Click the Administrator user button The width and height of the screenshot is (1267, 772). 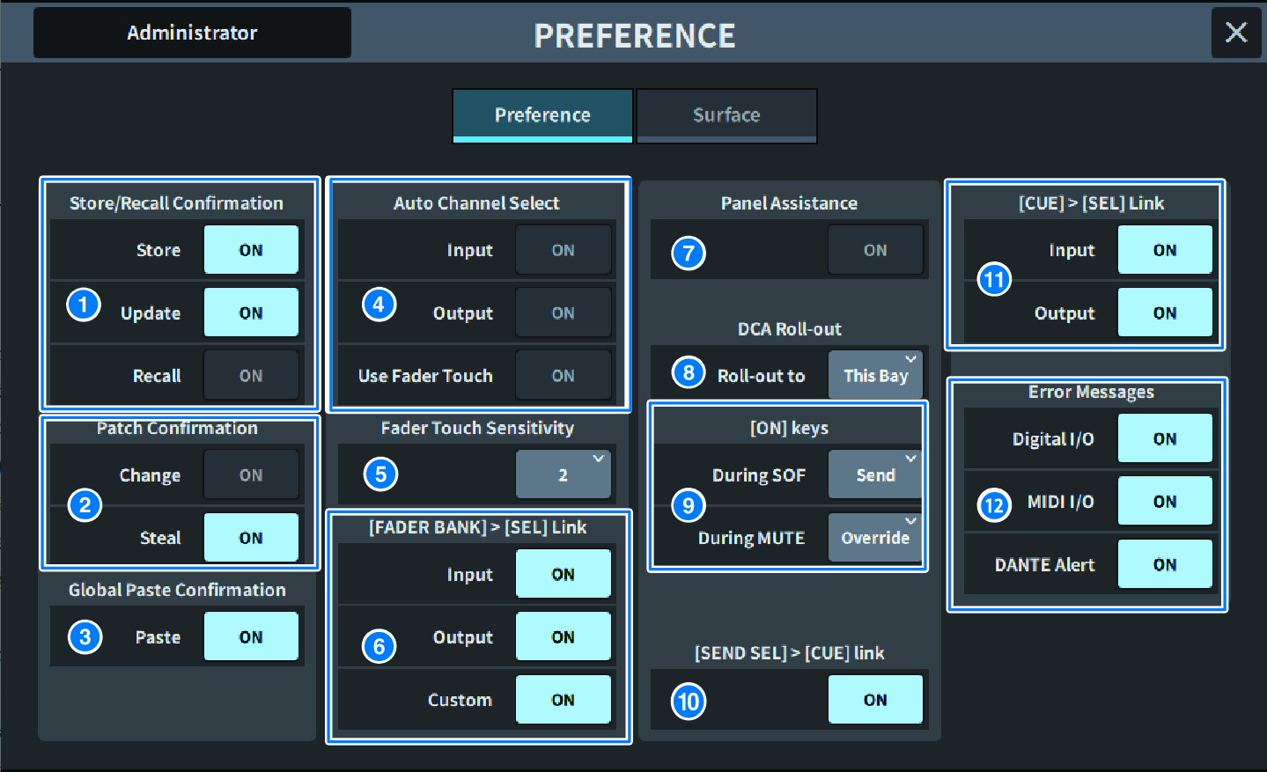pyautogui.click(x=192, y=33)
